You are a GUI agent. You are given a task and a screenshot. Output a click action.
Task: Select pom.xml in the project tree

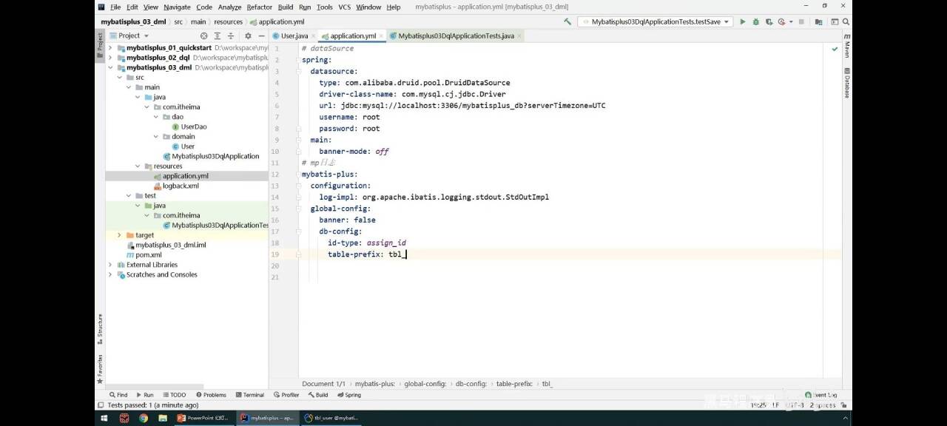pos(144,254)
